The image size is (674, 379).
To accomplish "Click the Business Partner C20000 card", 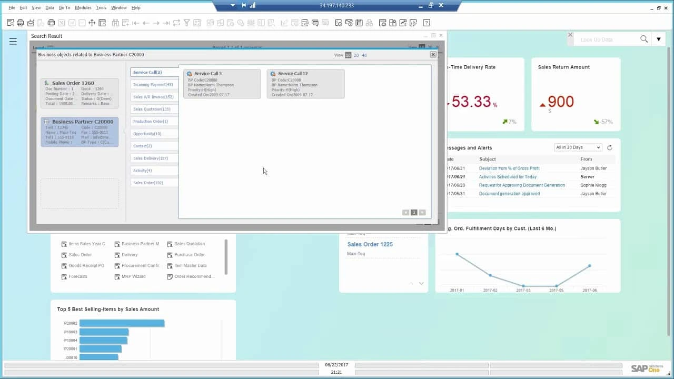I will click(80, 132).
